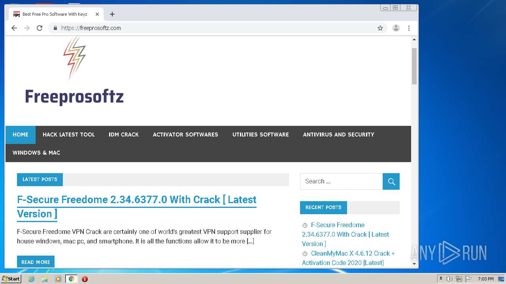This screenshot has width=506, height=284.
Task: Show hidden system tray icons
Action: (x=441, y=279)
